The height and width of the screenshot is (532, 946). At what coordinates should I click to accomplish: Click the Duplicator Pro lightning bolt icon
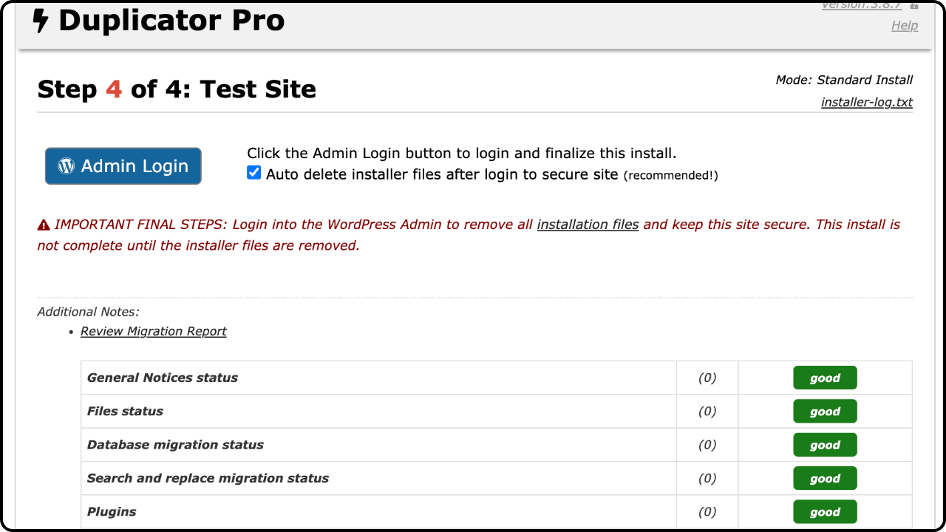tap(41, 21)
